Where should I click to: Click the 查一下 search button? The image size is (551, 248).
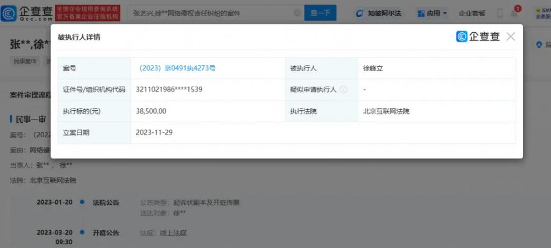tap(320, 13)
